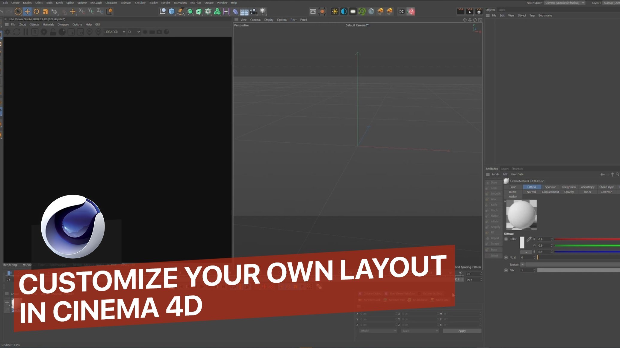
Task: Select the Rotate tool icon
Action: [x=36, y=11]
